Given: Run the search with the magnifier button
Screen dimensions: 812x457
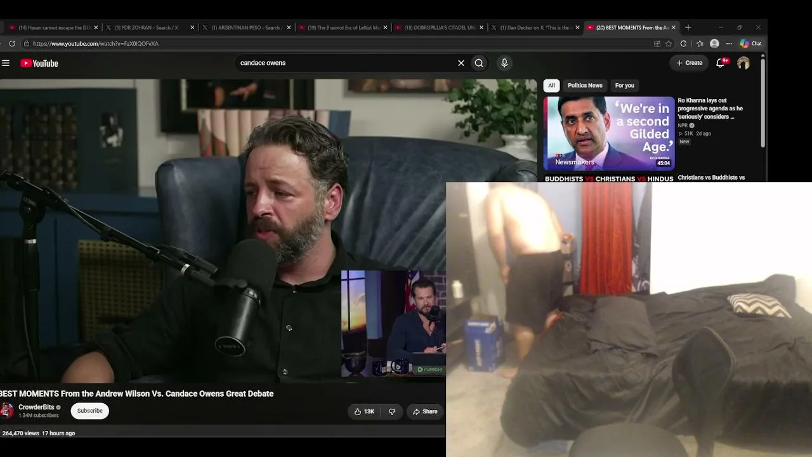Looking at the screenshot, I should pyautogui.click(x=479, y=63).
